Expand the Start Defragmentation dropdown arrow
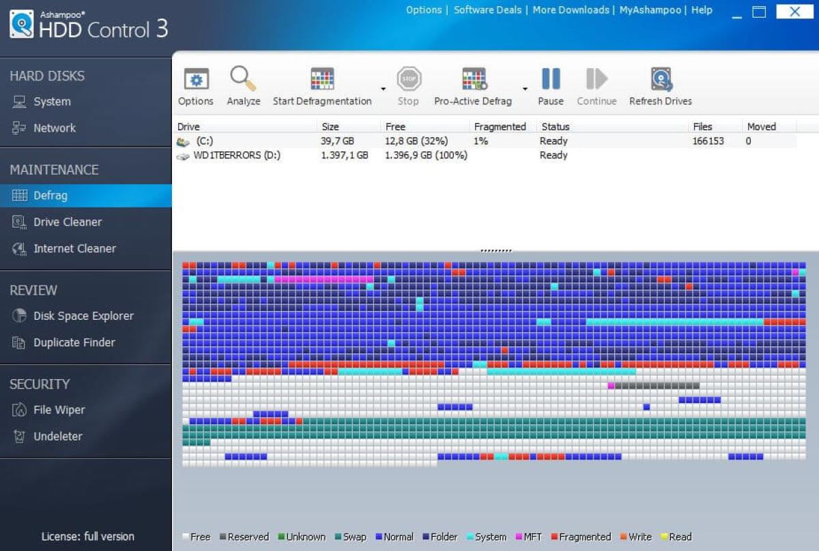This screenshot has width=819, height=551. (382, 89)
